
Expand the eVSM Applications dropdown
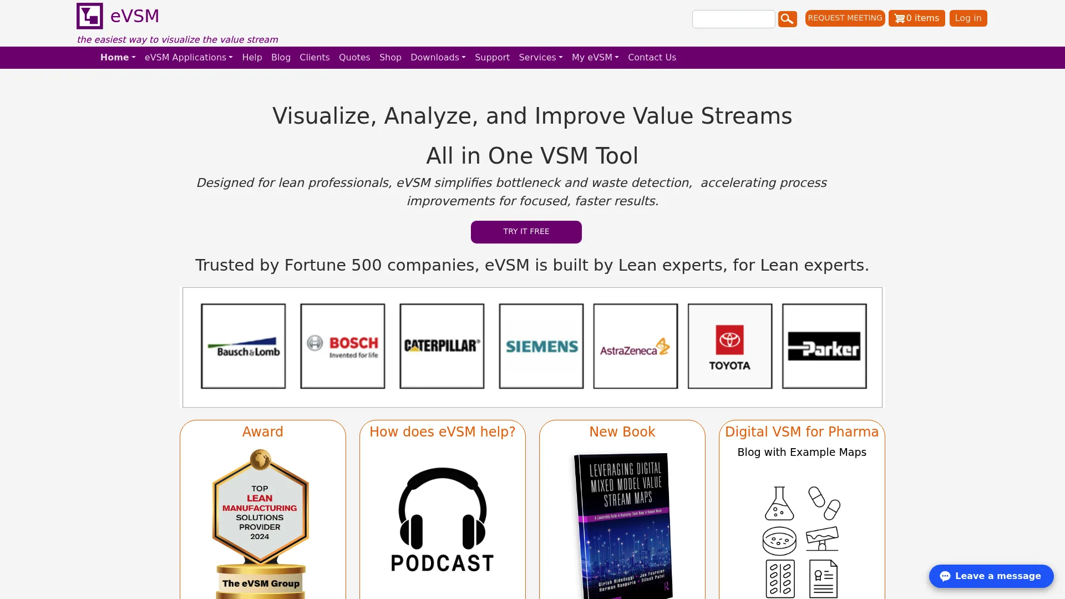point(189,58)
